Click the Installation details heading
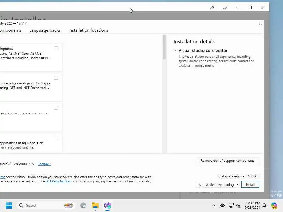Image resolution: width=283 pixels, height=212 pixels. [194, 42]
